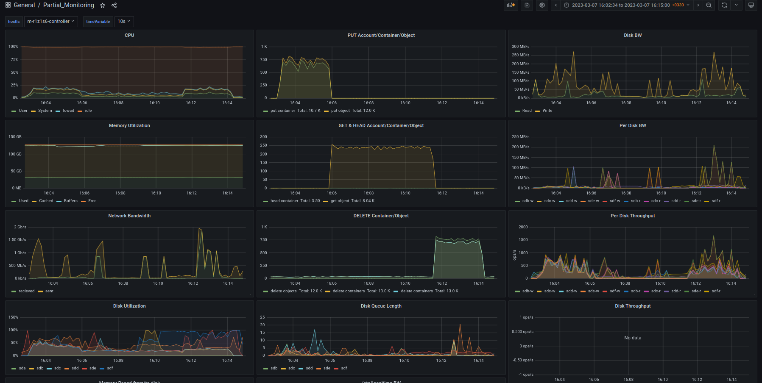Click the share dashboard icon
The image size is (762, 383).
pyautogui.click(x=114, y=6)
